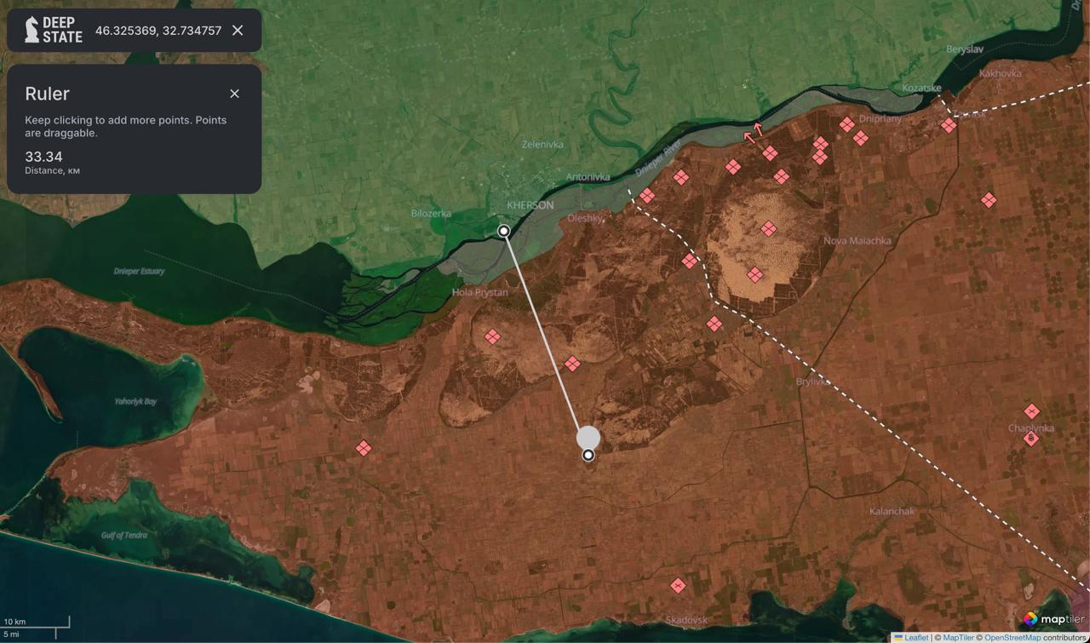The width and height of the screenshot is (1090, 643).
Task: Click the Yahorlyk Bay label
Action: click(136, 401)
